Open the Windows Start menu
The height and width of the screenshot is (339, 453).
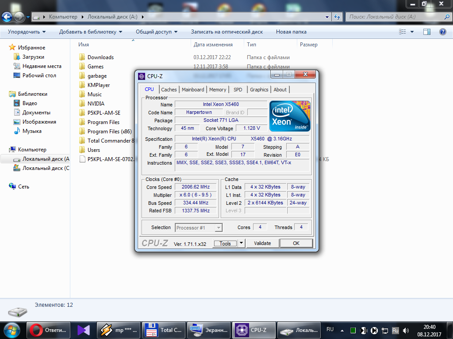(12, 330)
